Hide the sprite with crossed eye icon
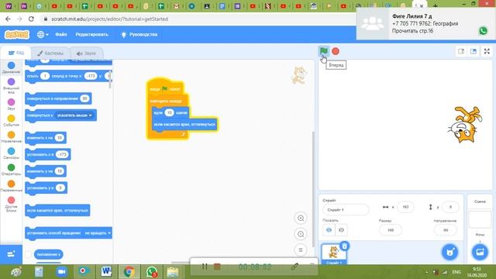Image resolution: width=496 pixels, height=279 pixels. coord(341,230)
